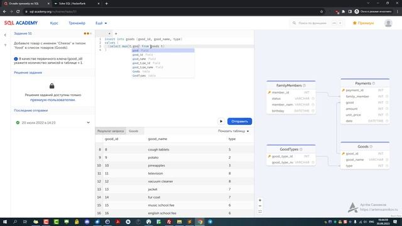Viewport: 402px width, 226px height.
Task: Open the Премиум link
Action: pyautogui.click(x=363, y=23)
